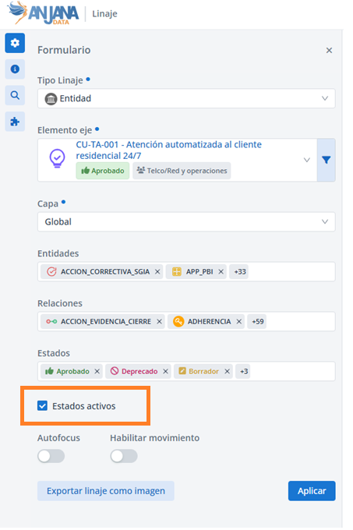Remove the ADHERENCIA relation tag

tap(238, 321)
